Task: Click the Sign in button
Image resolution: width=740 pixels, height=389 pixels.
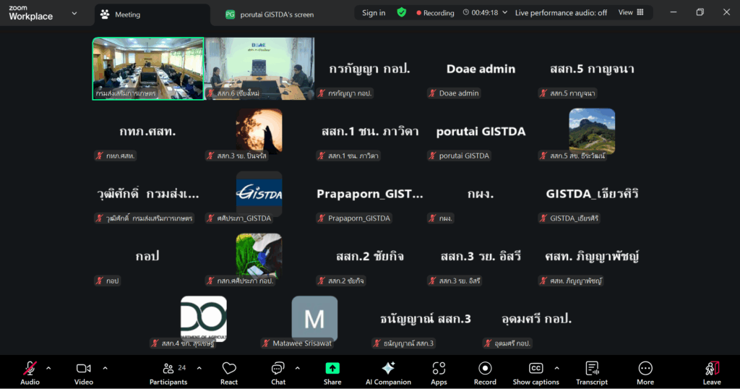Action: pos(374,13)
